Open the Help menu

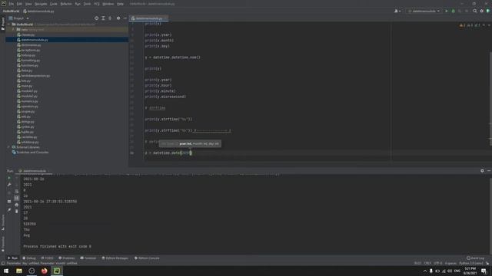tap(120, 4)
